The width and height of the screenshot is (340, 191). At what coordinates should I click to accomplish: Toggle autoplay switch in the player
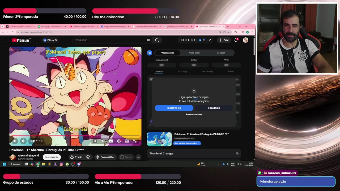(x=102, y=141)
